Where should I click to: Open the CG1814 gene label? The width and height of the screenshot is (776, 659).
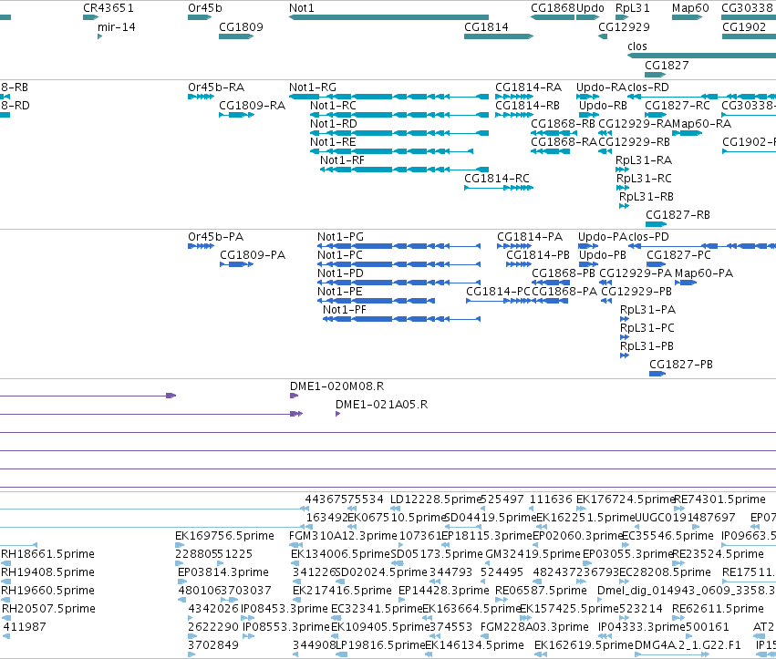486,26
